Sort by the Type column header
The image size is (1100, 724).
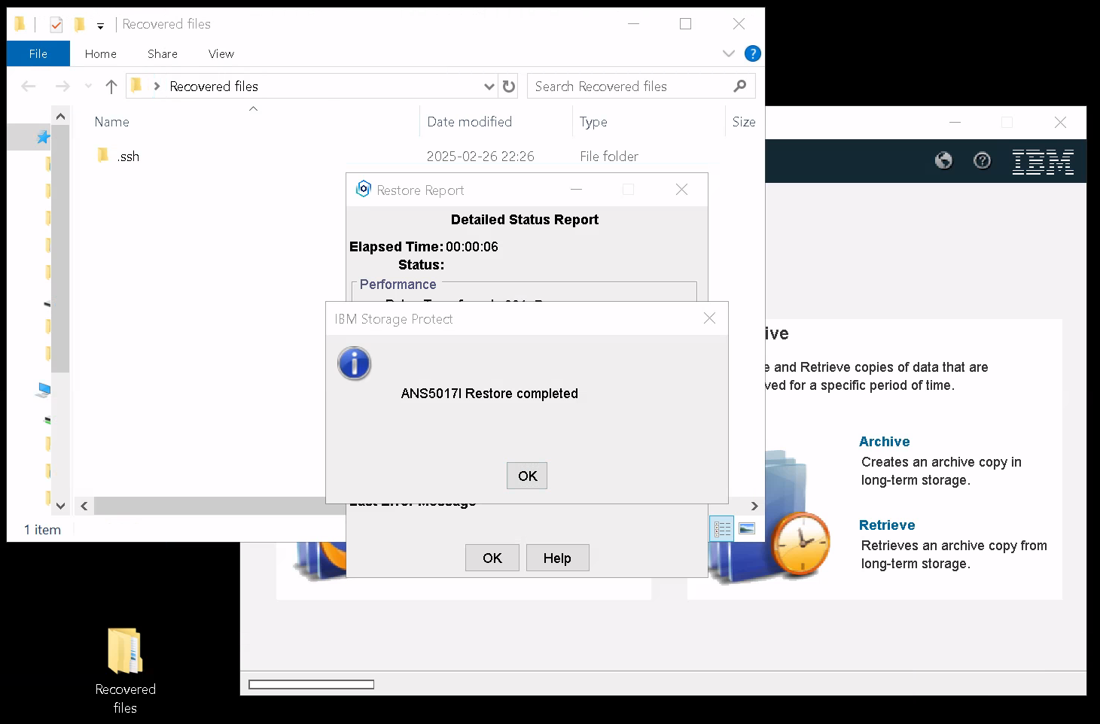point(593,122)
